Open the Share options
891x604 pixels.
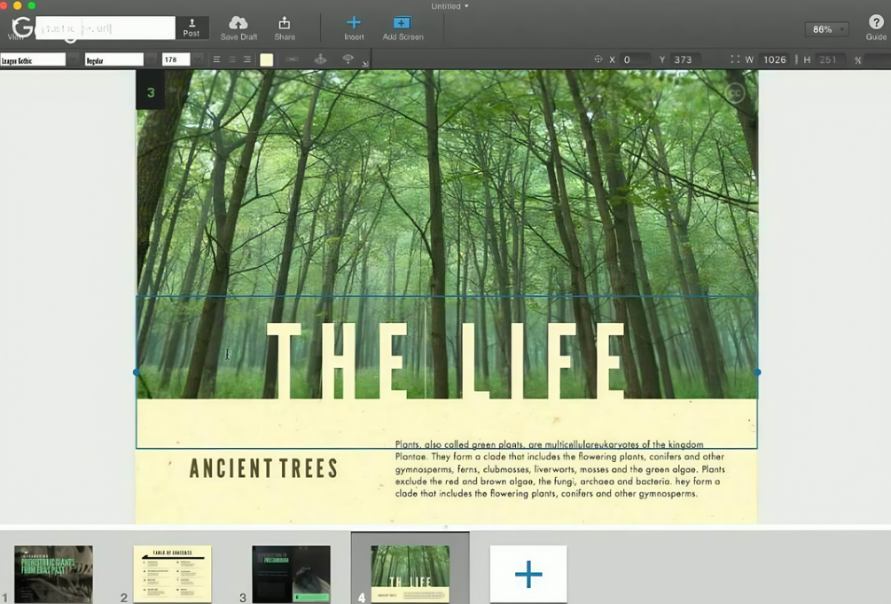click(284, 27)
